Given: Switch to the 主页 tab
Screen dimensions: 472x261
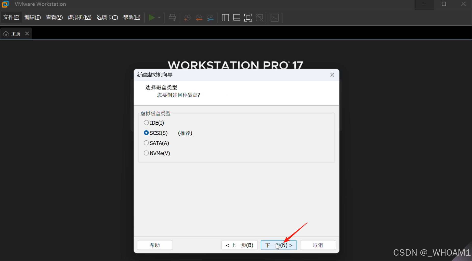Looking at the screenshot, I should pos(16,34).
